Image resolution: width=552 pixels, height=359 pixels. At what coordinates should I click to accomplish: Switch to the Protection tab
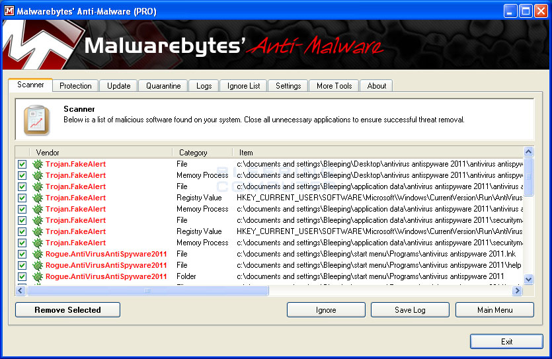75,86
